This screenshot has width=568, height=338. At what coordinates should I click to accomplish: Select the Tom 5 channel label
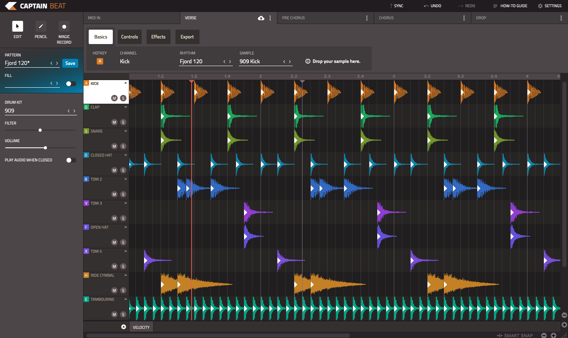point(96,251)
